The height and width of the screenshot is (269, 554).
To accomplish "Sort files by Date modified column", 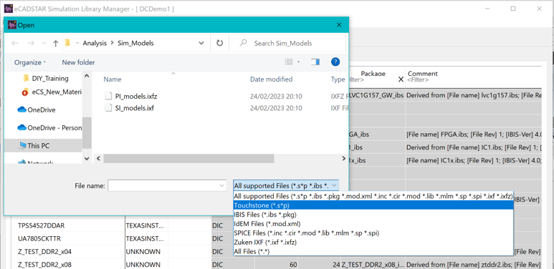I will click(x=272, y=79).
